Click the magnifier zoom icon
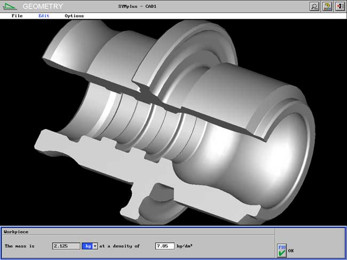 tap(315, 6)
